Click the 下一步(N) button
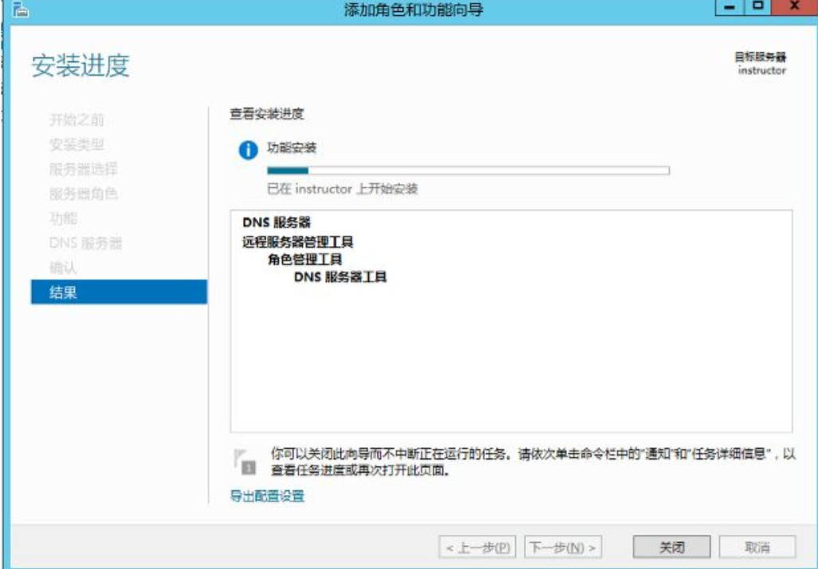This screenshot has height=569, width=818. pos(562,547)
